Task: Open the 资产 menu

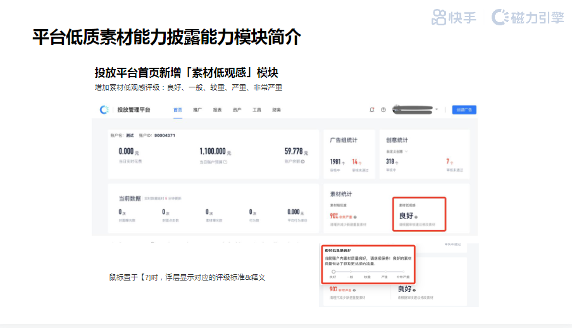Action: [x=237, y=110]
